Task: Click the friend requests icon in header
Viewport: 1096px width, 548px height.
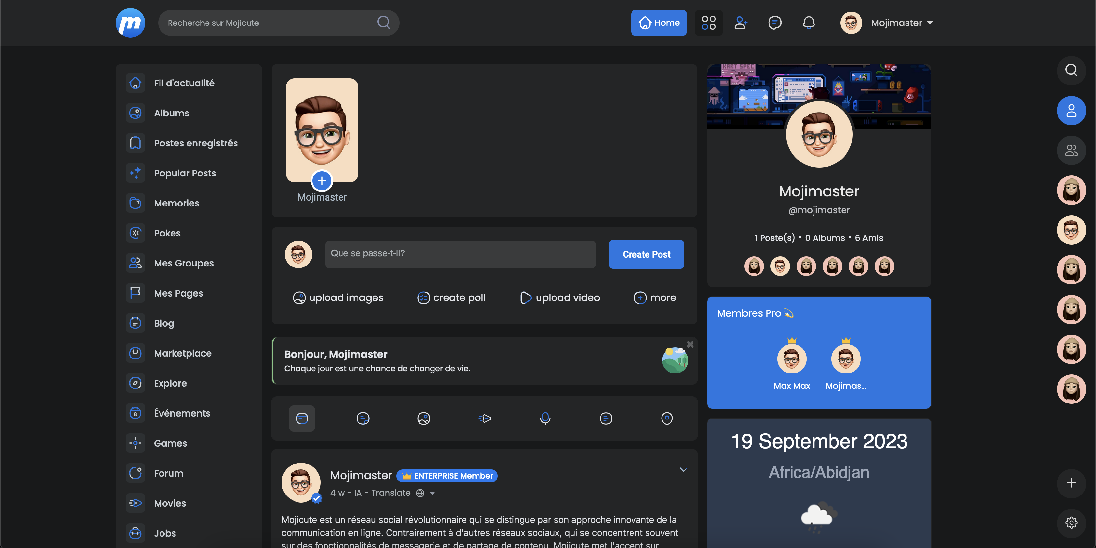Action: 741,23
